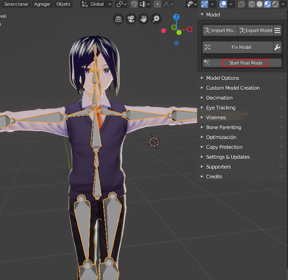The image size is (288, 280).
Task: Collapse the Model panel
Action: coord(202,14)
